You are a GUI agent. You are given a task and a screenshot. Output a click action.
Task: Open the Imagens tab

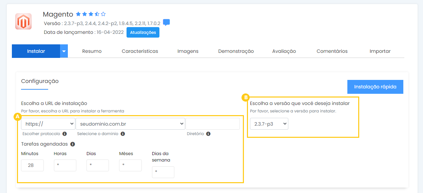pos(188,51)
